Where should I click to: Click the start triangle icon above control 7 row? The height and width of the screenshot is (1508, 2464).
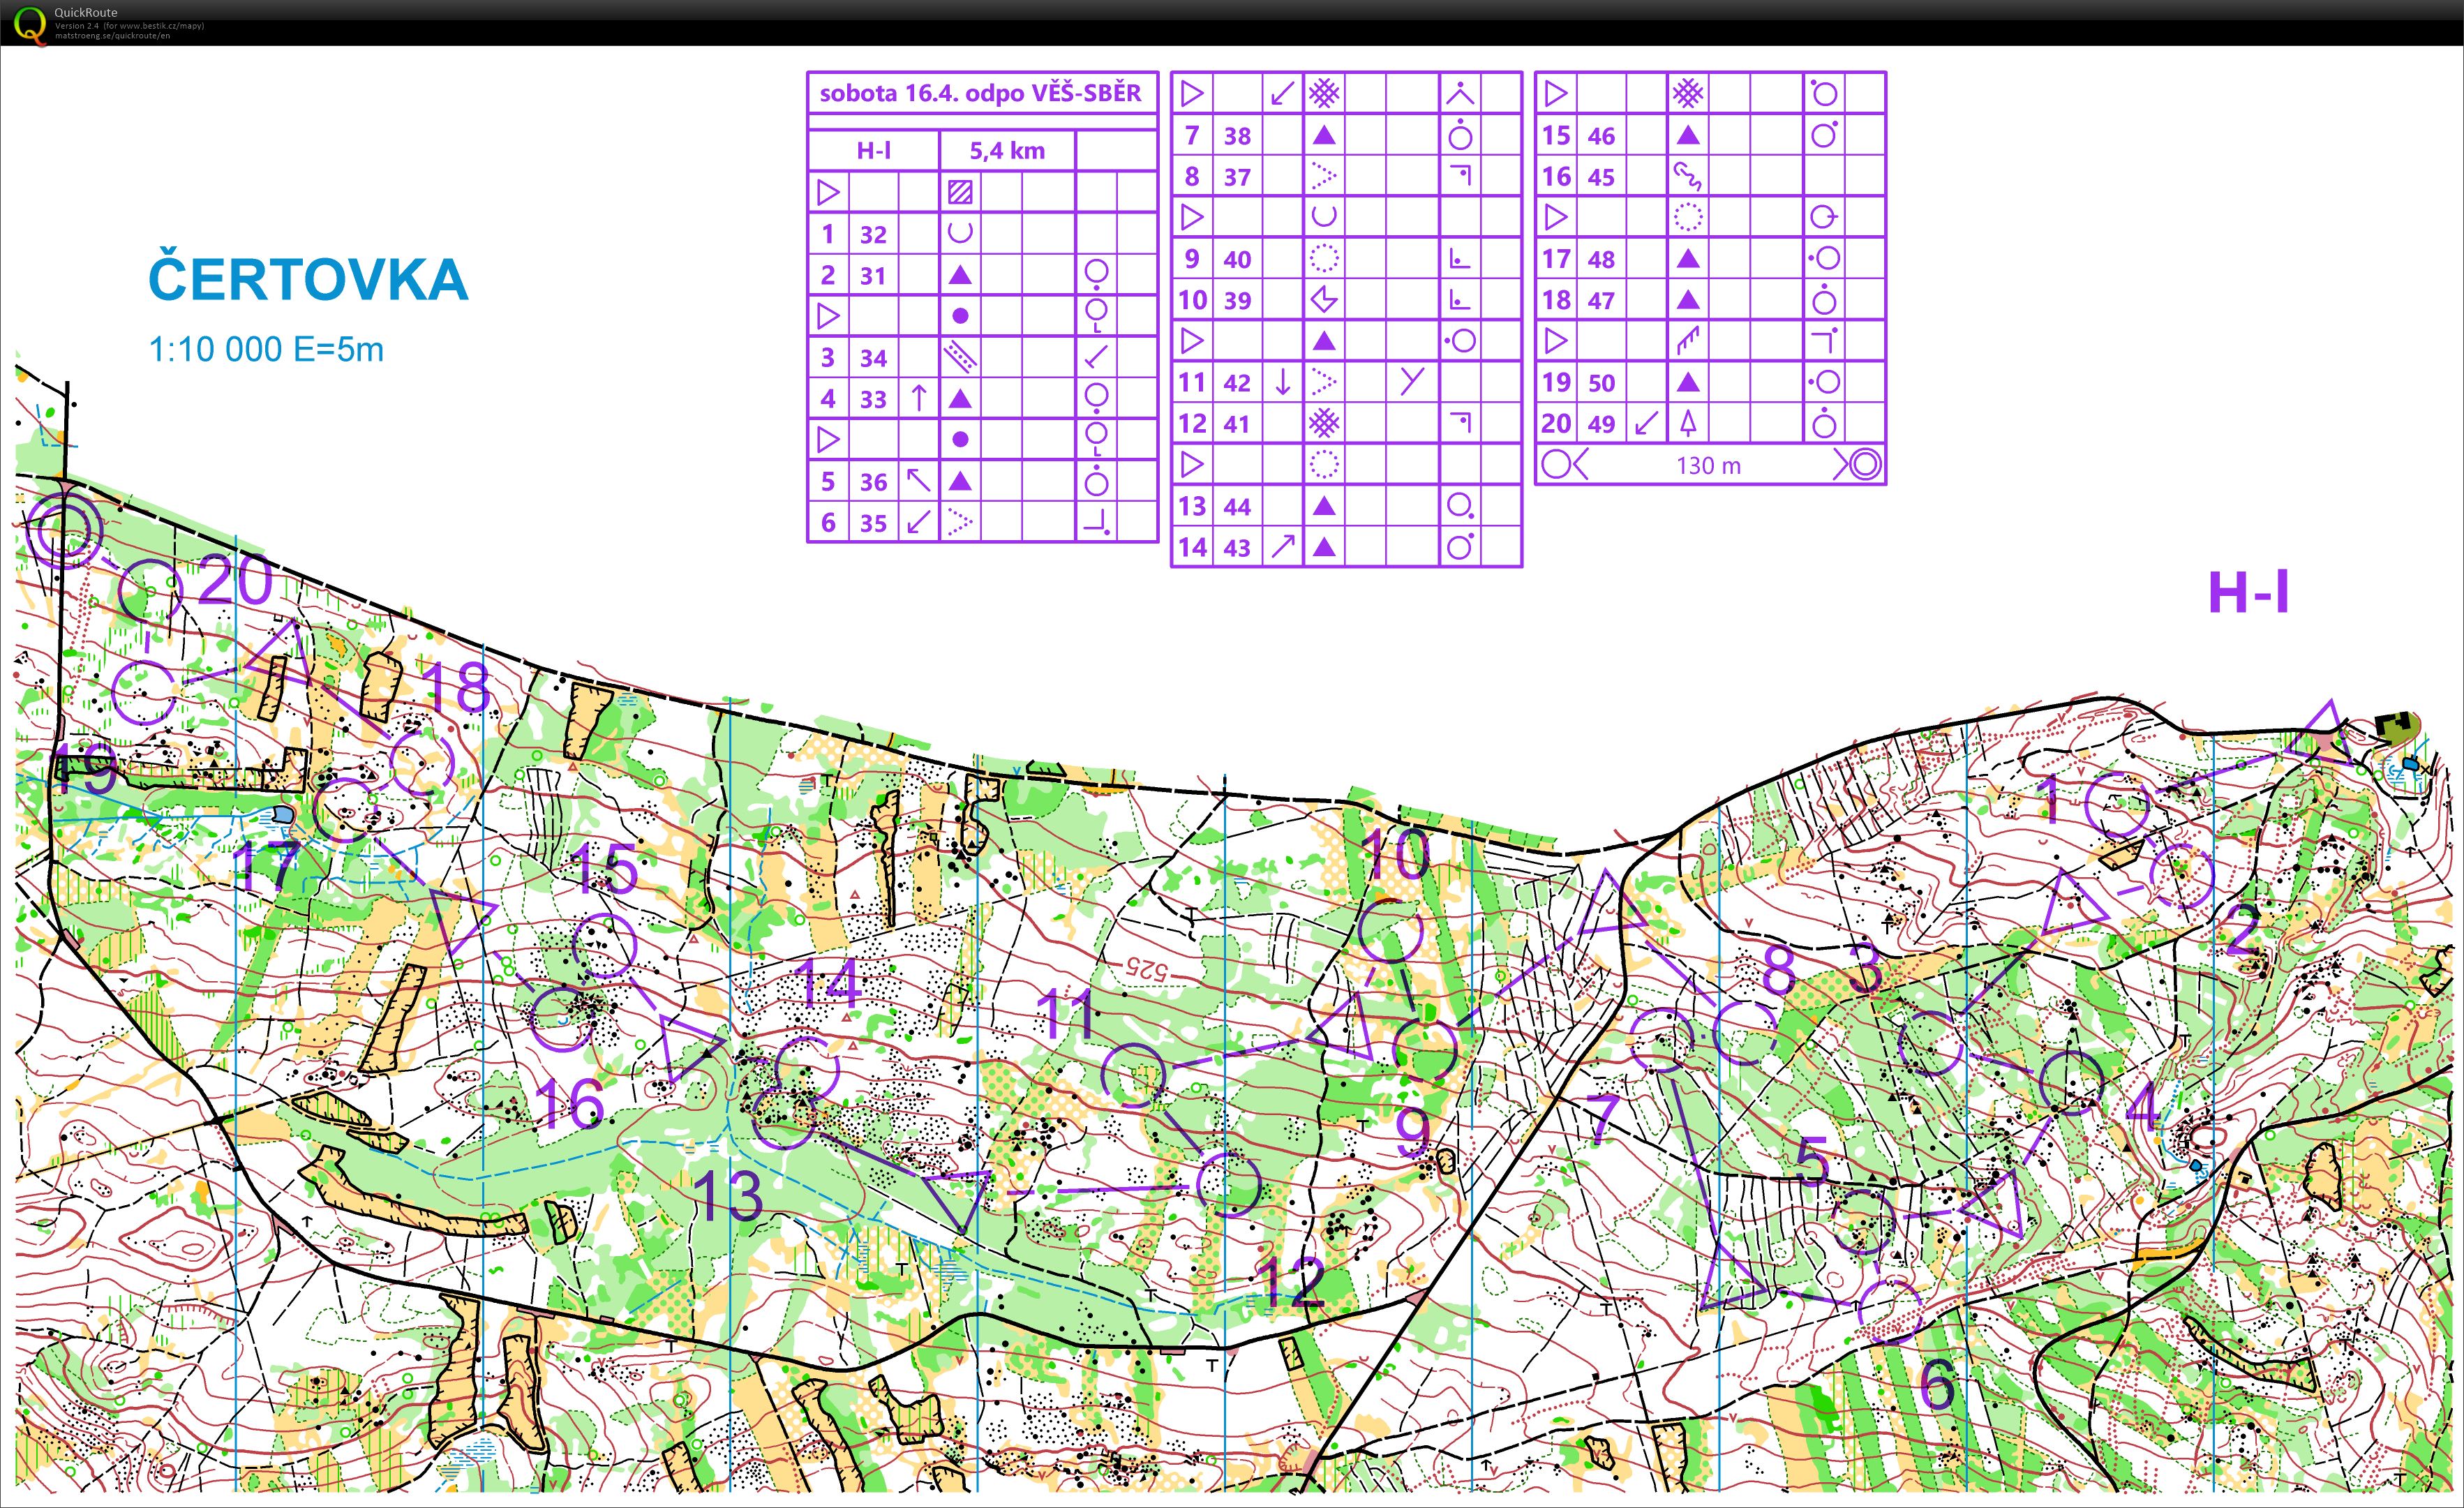click(x=1192, y=94)
